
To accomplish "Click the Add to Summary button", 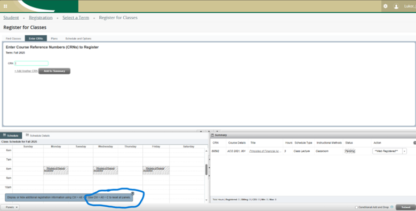I will [x=54, y=71].
